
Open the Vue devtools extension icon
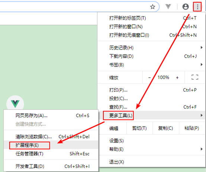(x=168, y=6)
